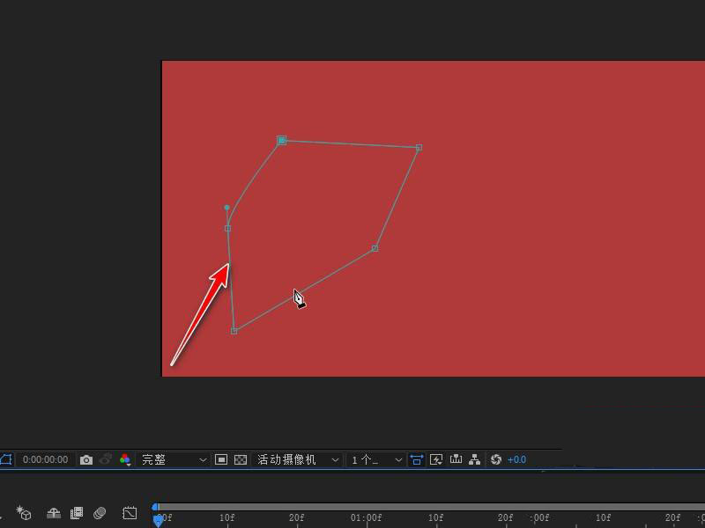Toggle the Frame Blending switch
Viewport: 705px width, 528px height.
[77, 513]
